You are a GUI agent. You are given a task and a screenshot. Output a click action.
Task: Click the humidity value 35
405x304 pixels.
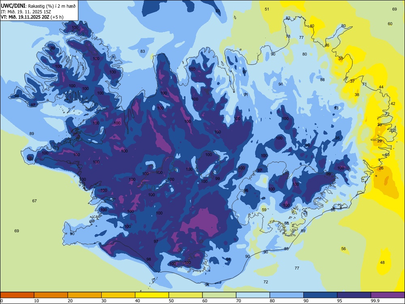click(x=341, y=59)
